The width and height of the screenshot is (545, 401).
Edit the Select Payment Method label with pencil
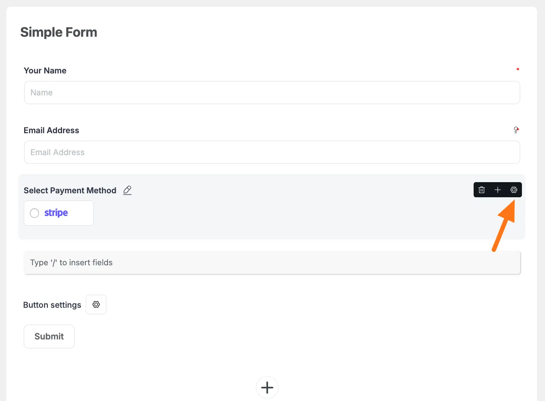pos(127,190)
